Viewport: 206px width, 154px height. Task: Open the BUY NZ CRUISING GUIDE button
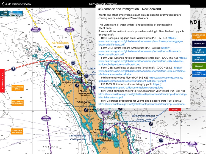coord(199,74)
